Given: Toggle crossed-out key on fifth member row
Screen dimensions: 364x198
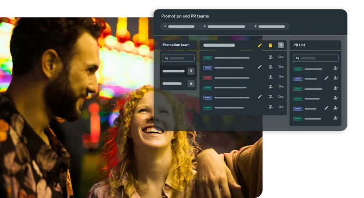Looking at the screenshot, I should click(281, 97).
